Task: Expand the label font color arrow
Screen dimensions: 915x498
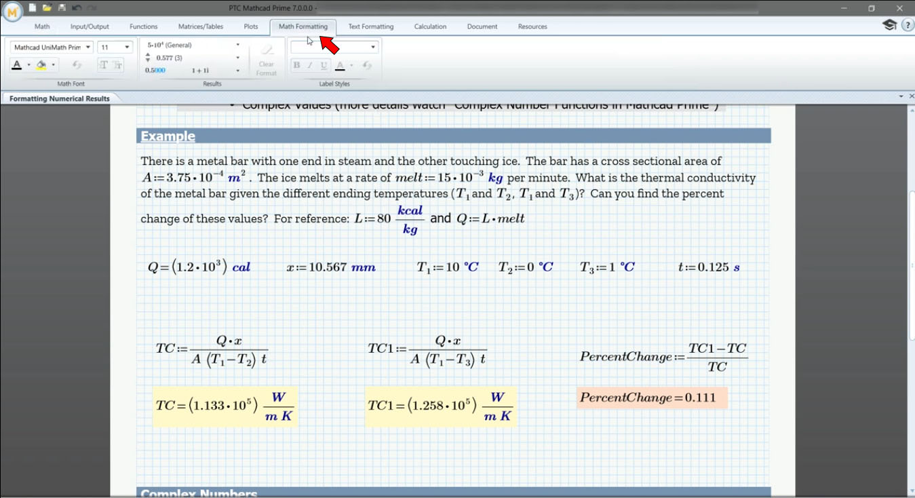Action: [351, 65]
